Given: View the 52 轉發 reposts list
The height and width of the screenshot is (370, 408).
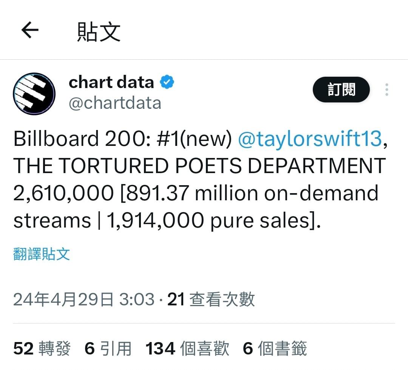Looking at the screenshot, I should (42, 348).
